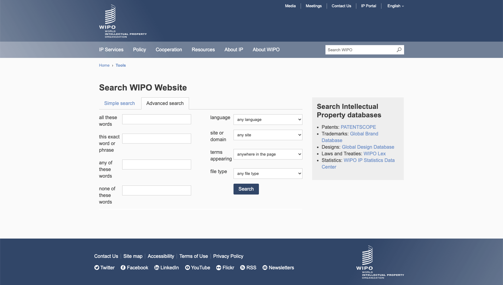Switch to the Simple search tab
The width and height of the screenshot is (503, 285).
pos(119,103)
